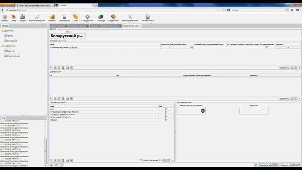Close the Округление цен form tab

click(140, 26)
